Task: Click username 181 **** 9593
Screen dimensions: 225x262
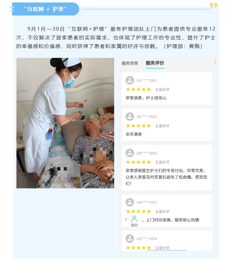Action: tap(147, 117)
